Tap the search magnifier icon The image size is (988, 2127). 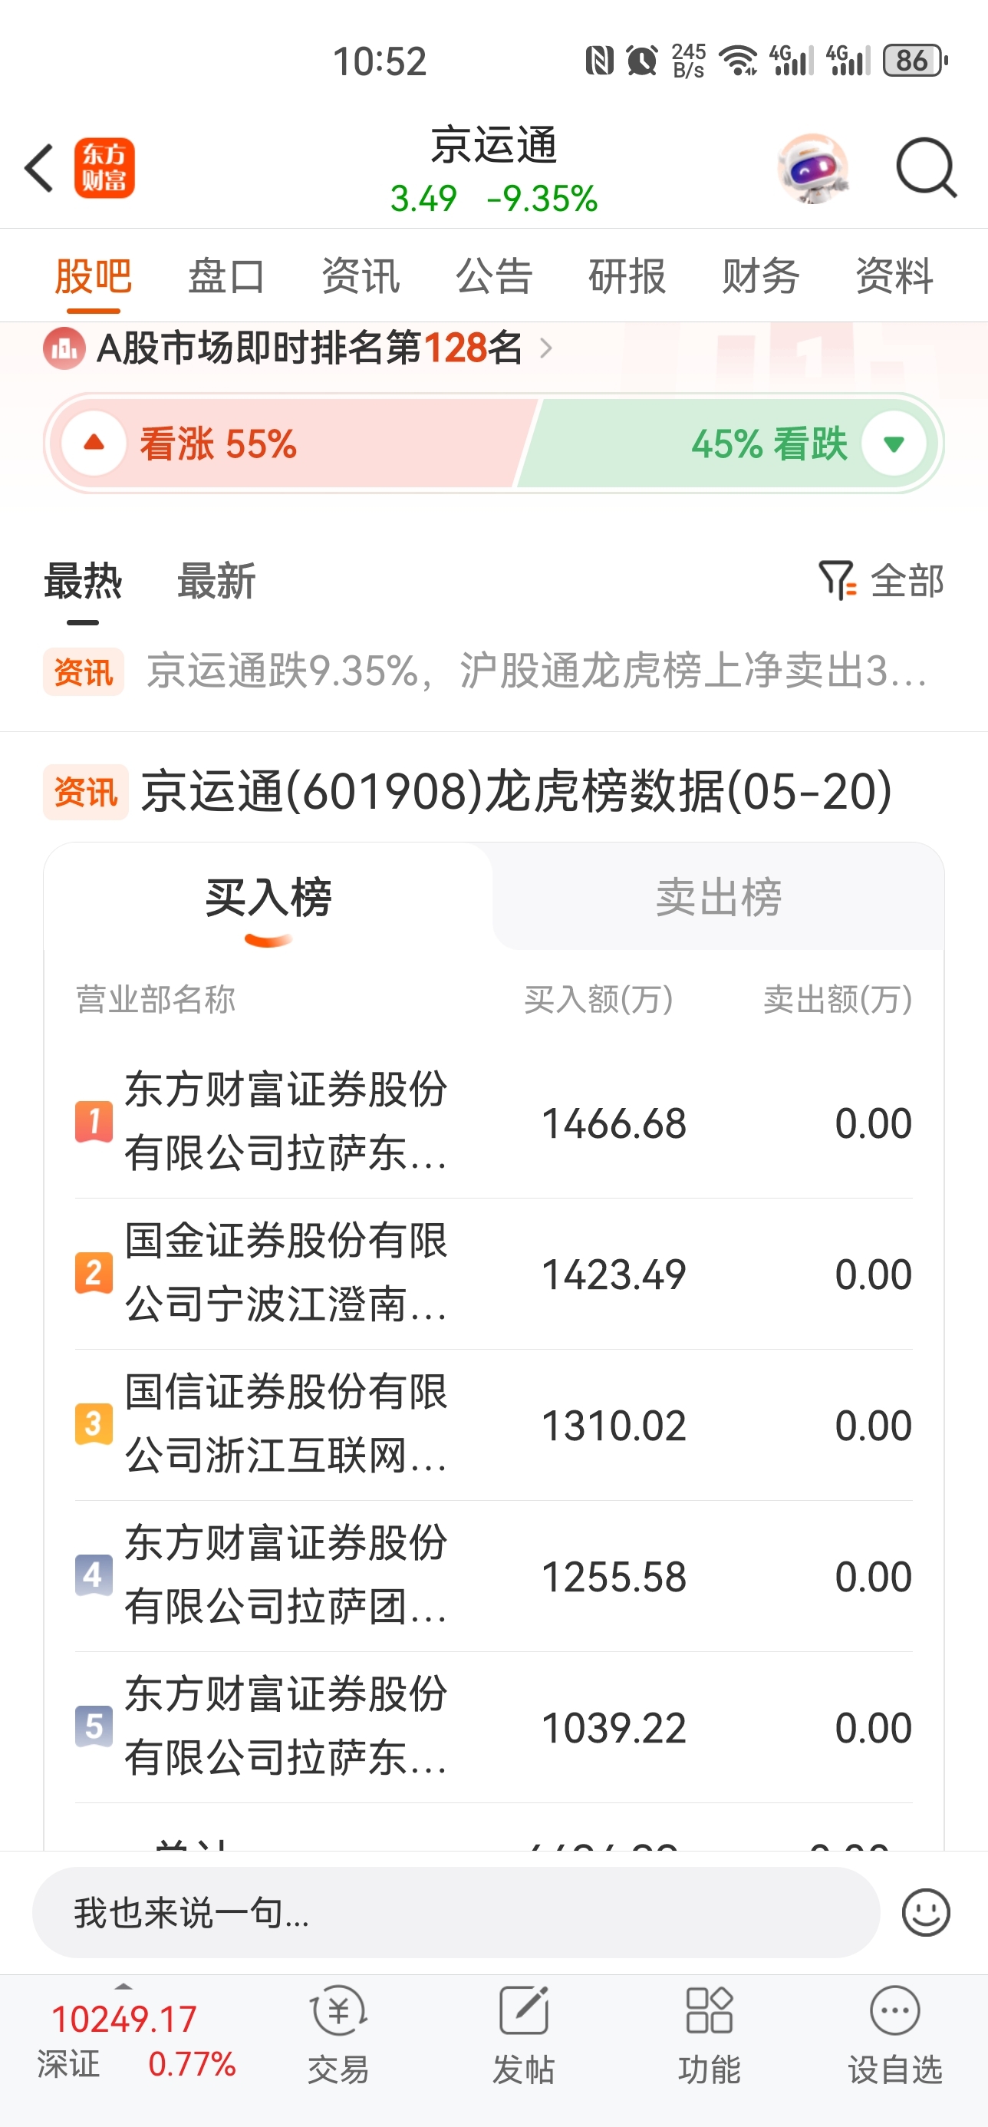pyautogui.click(x=927, y=169)
